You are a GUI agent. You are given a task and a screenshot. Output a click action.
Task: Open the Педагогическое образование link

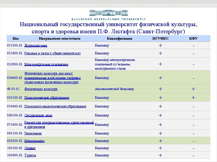(47, 98)
